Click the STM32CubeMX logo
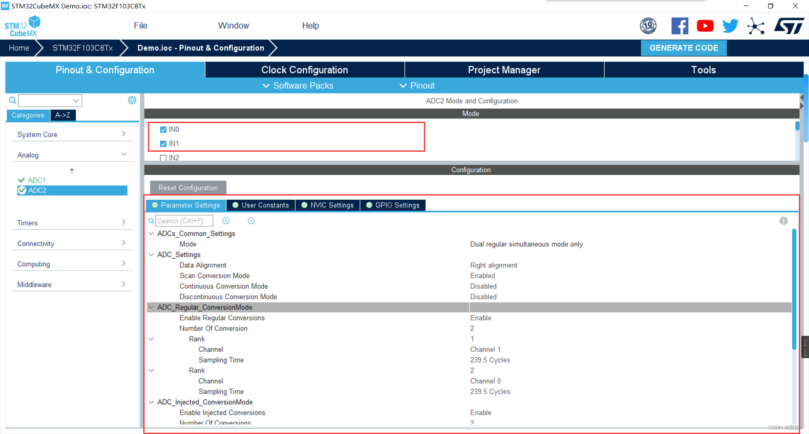 click(x=23, y=26)
